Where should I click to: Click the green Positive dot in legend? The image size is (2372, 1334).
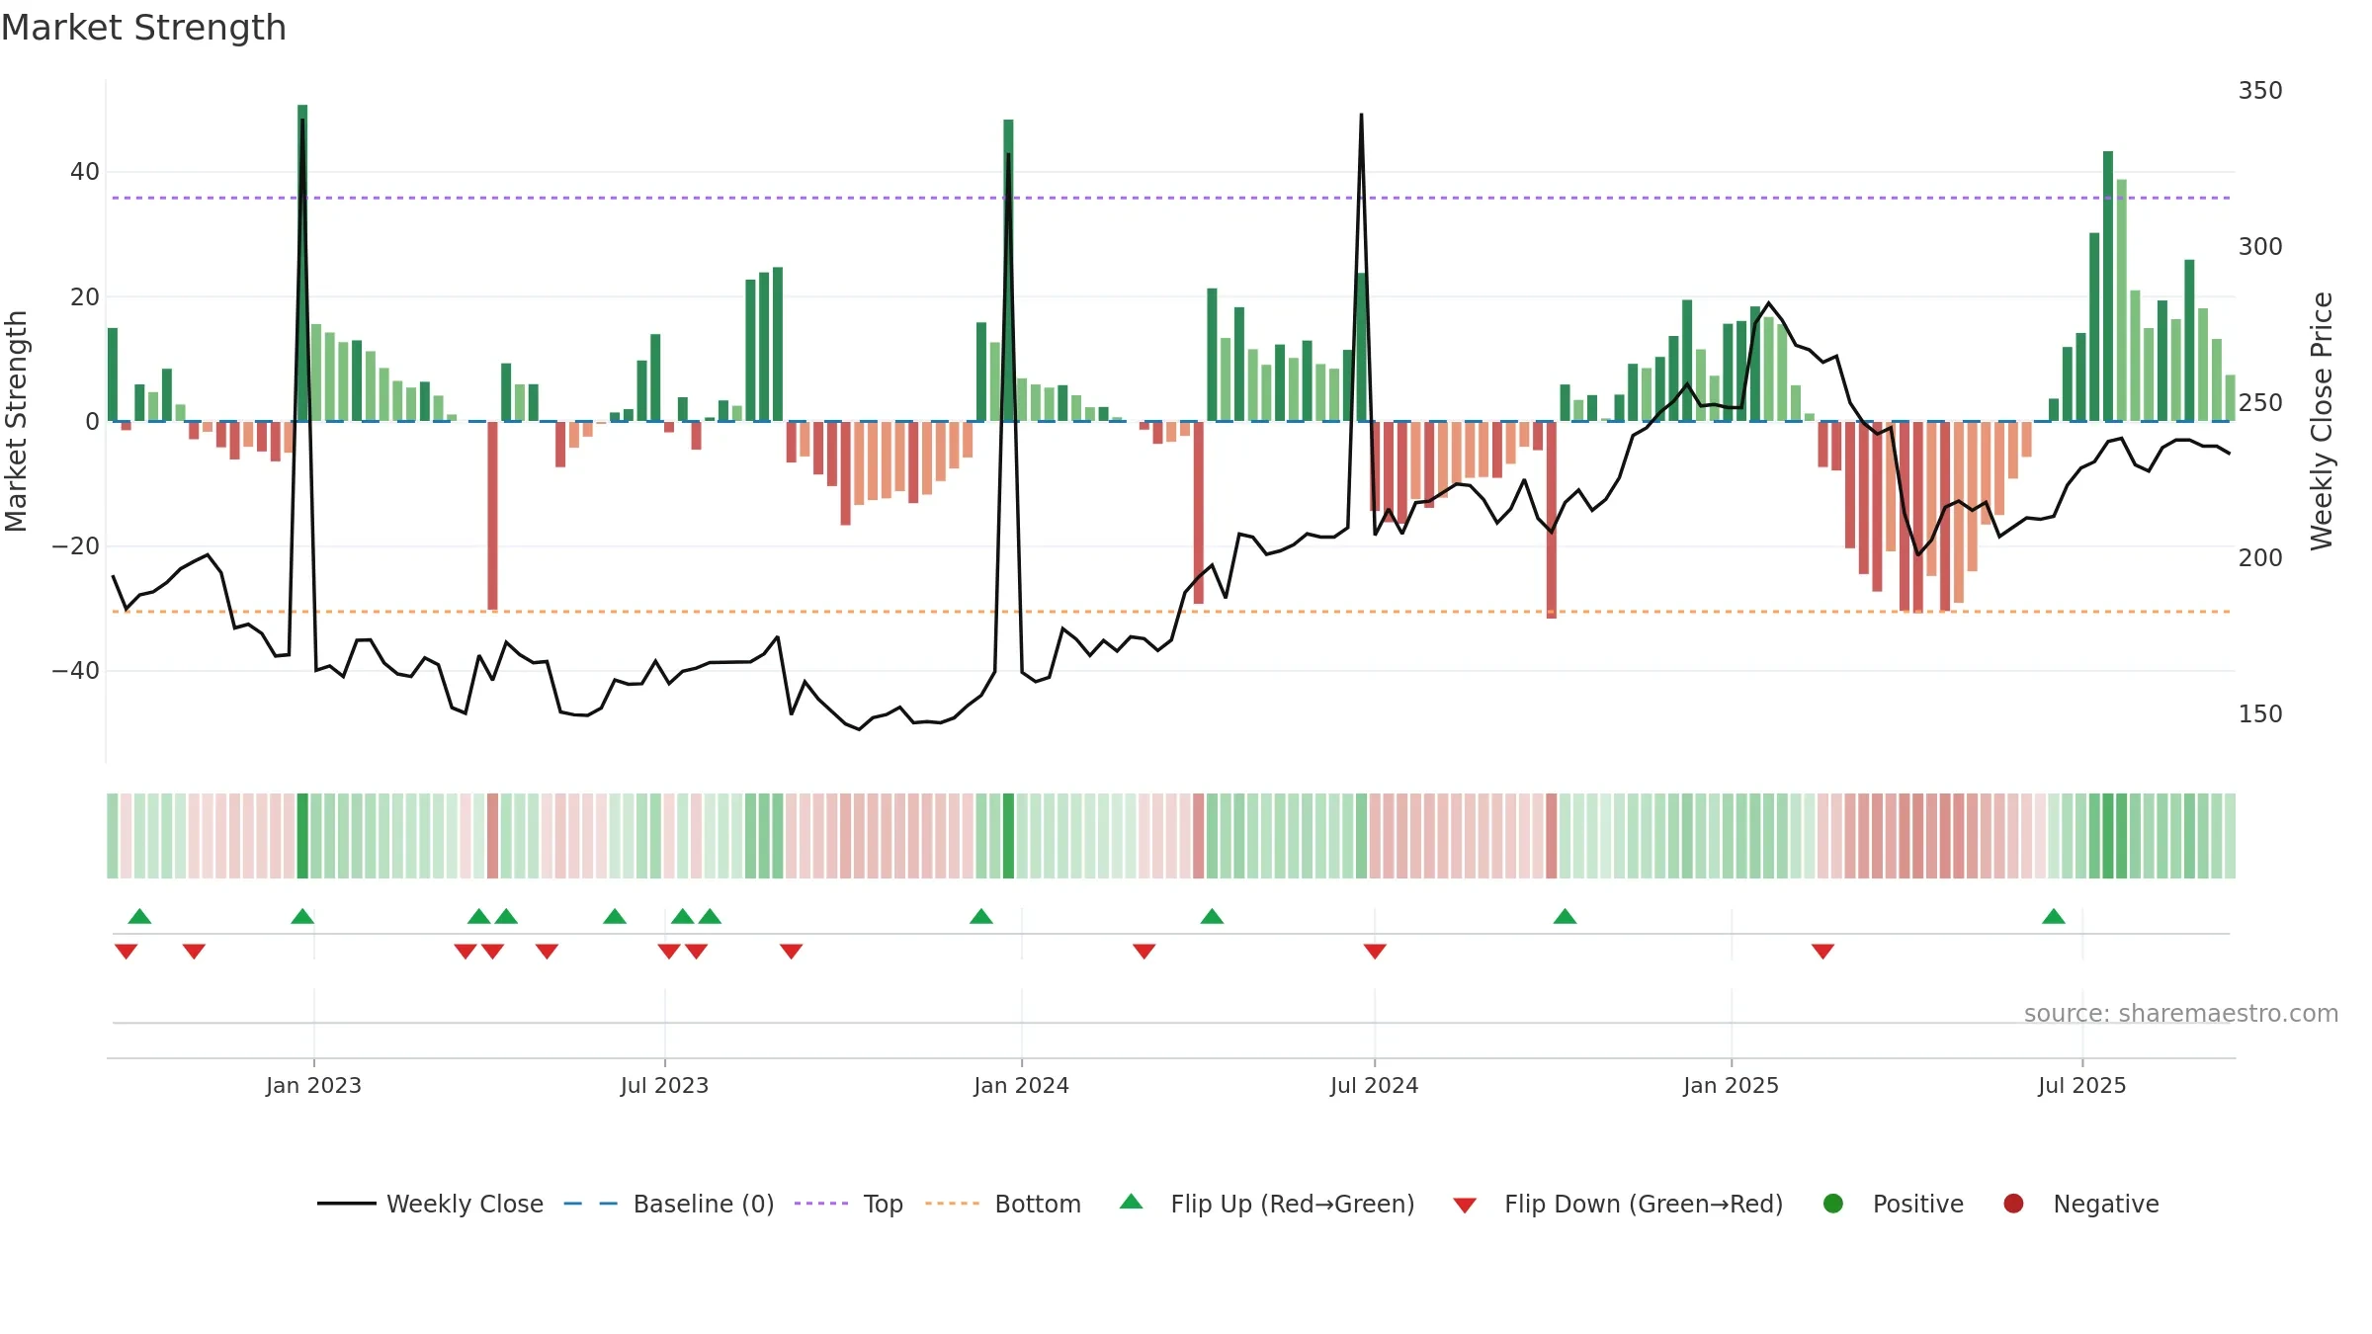pos(1833,1204)
